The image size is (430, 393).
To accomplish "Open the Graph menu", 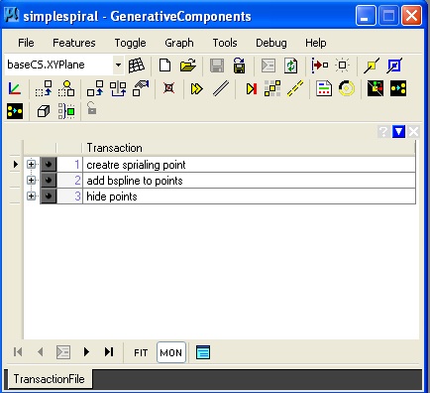I will (179, 43).
